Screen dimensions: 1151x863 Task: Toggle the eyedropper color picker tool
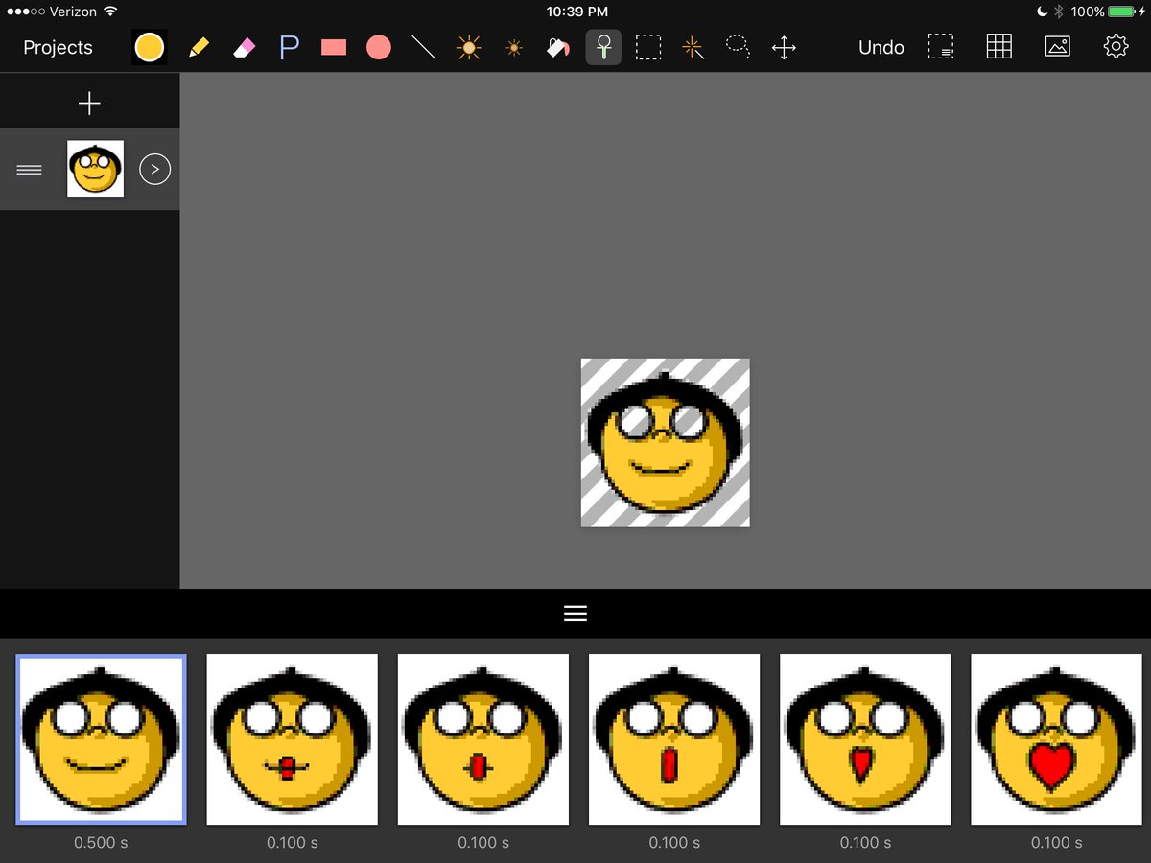[603, 46]
